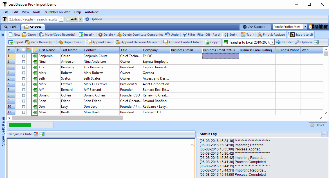Click the grid's vertical scrollbar
Viewport: 329px width, 178px height.
point(326,54)
